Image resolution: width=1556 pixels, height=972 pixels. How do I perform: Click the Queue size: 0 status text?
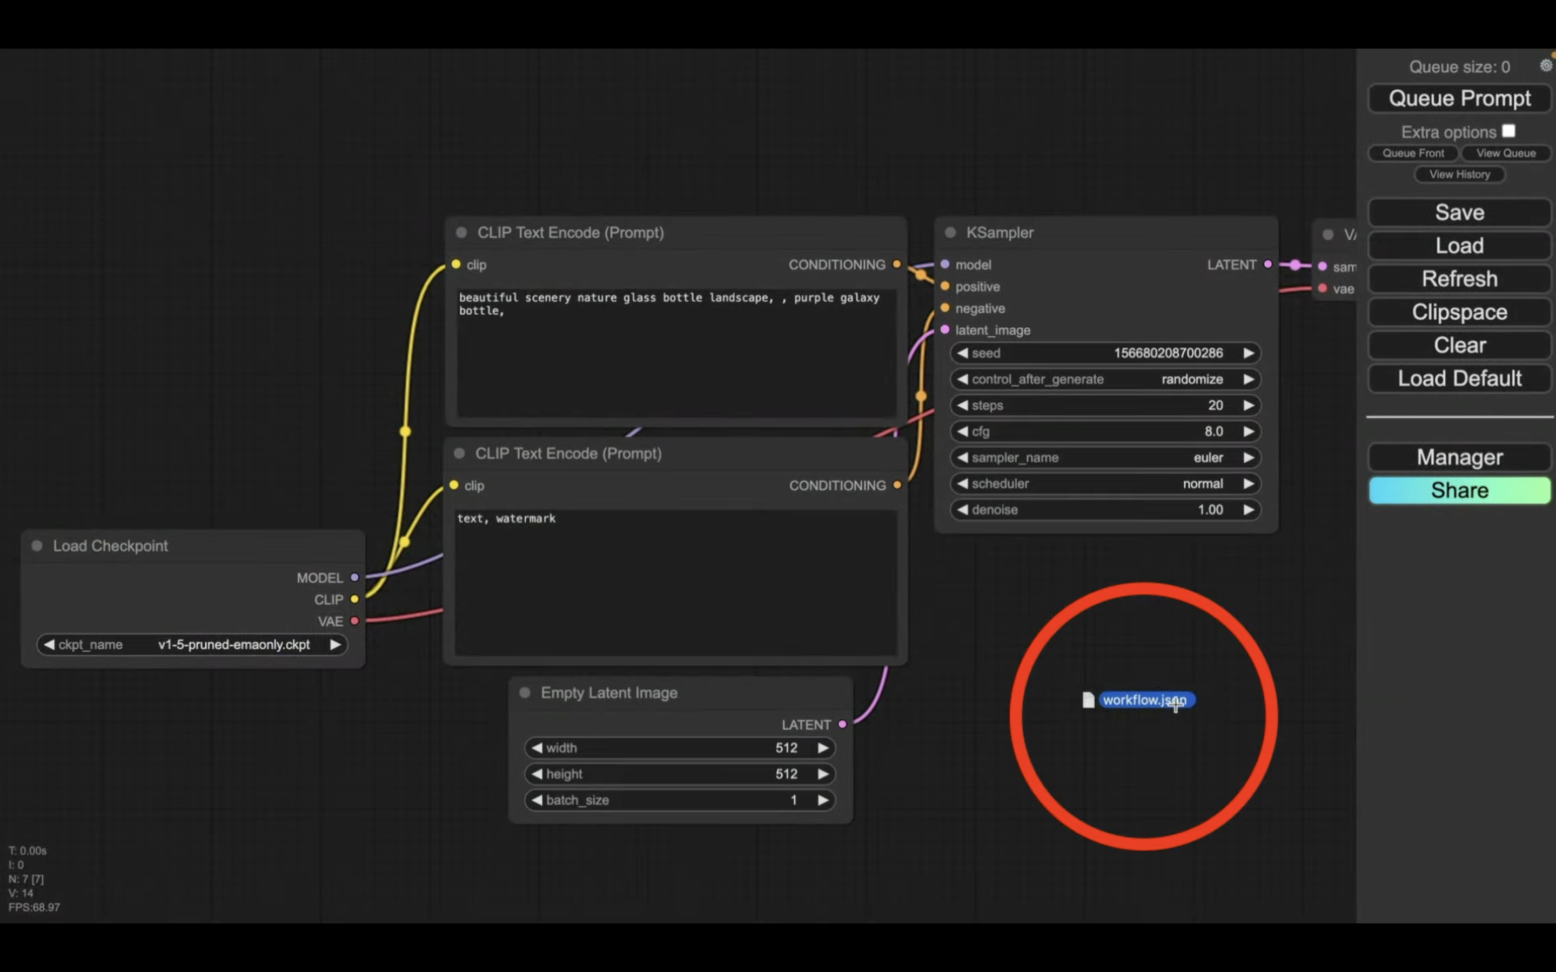[1459, 67]
